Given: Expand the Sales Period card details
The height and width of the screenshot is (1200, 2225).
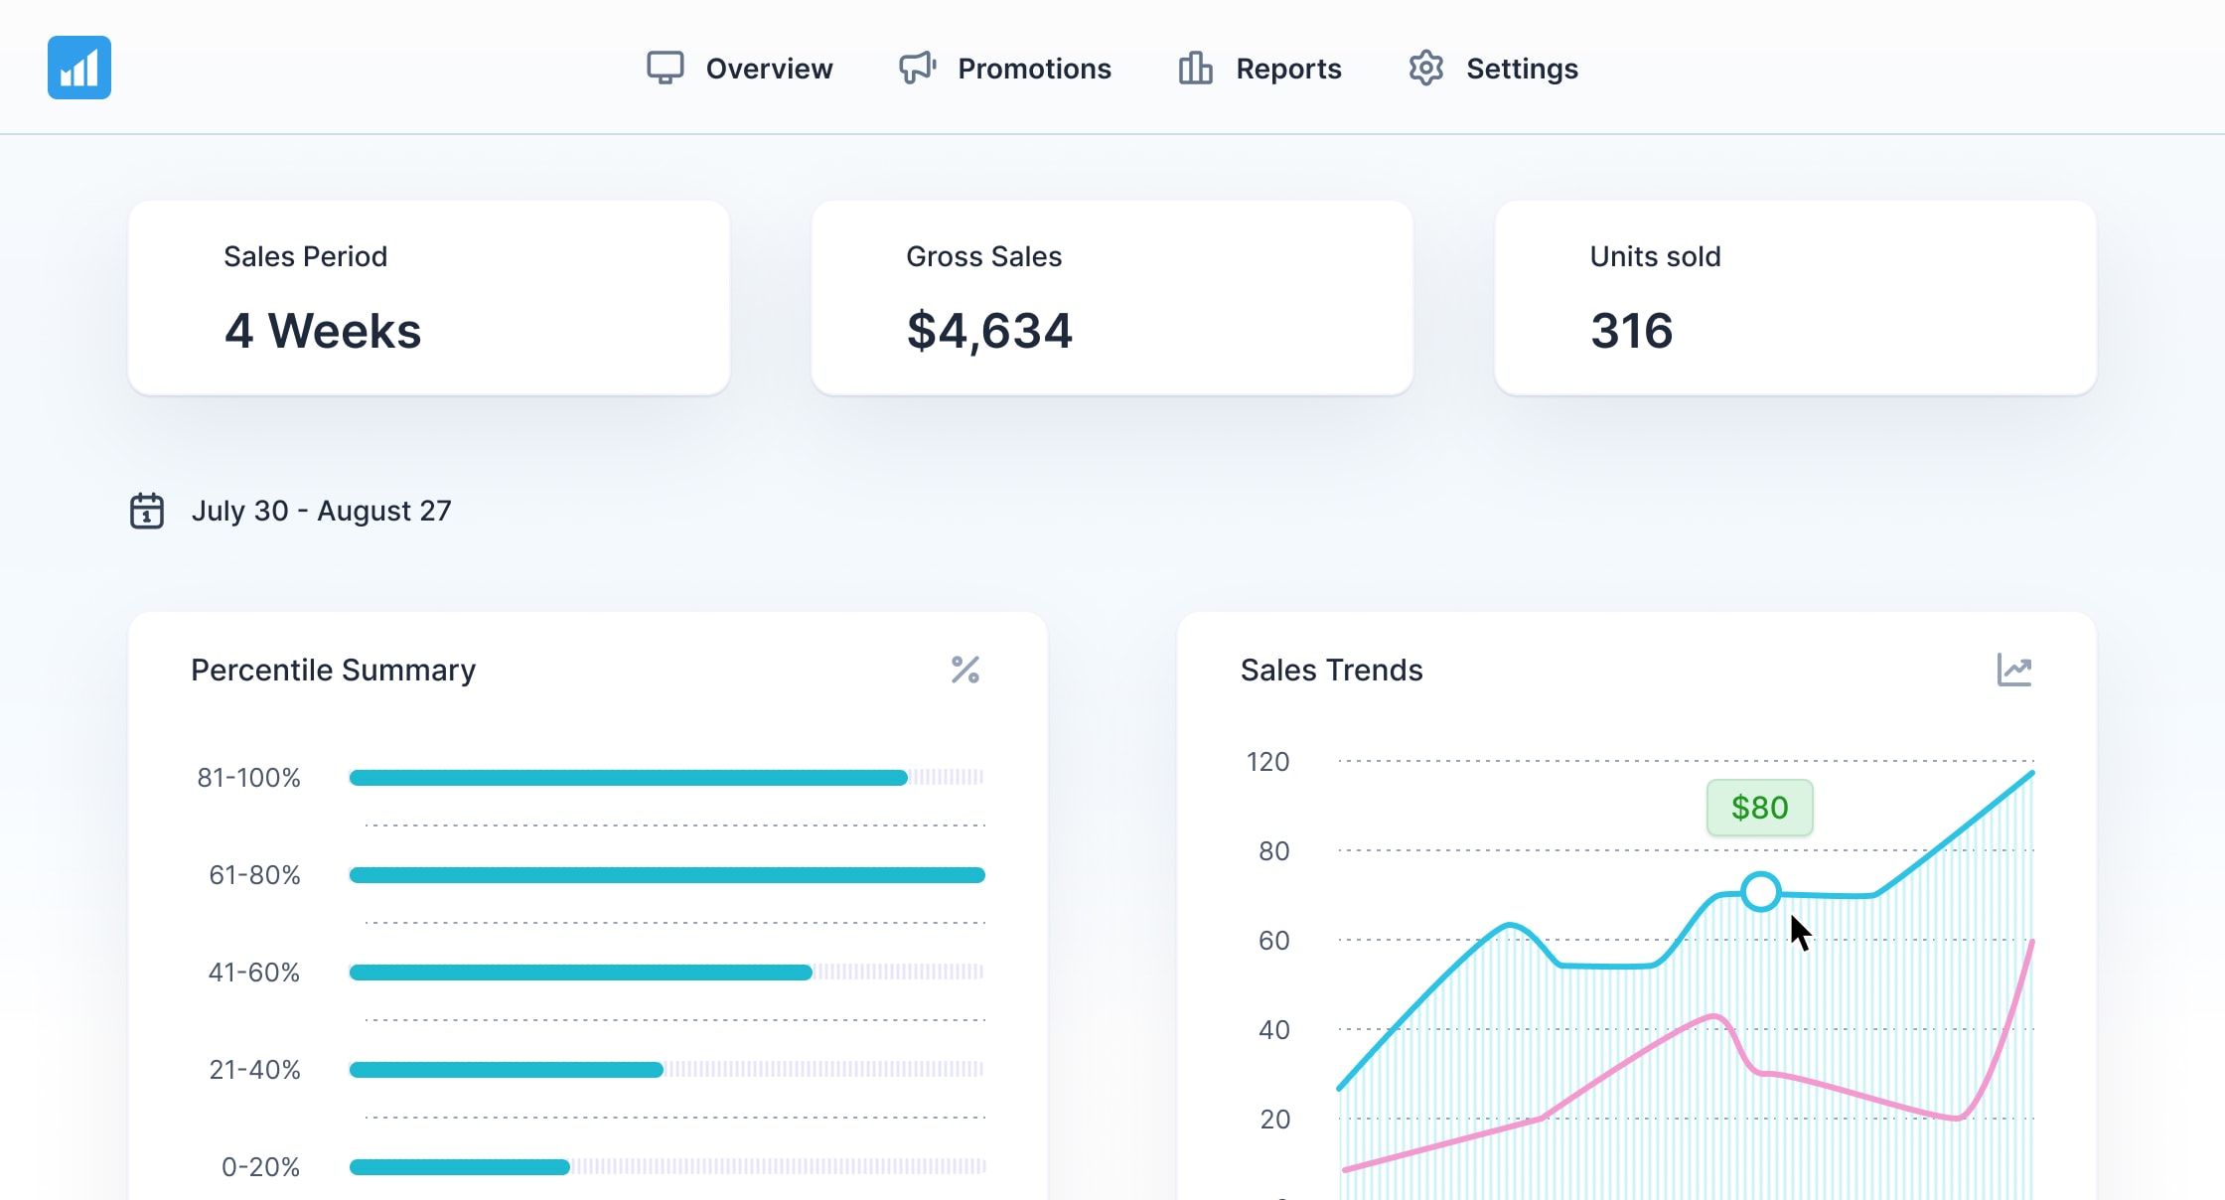Looking at the screenshot, I should pyautogui.click(x=428, y=298).
